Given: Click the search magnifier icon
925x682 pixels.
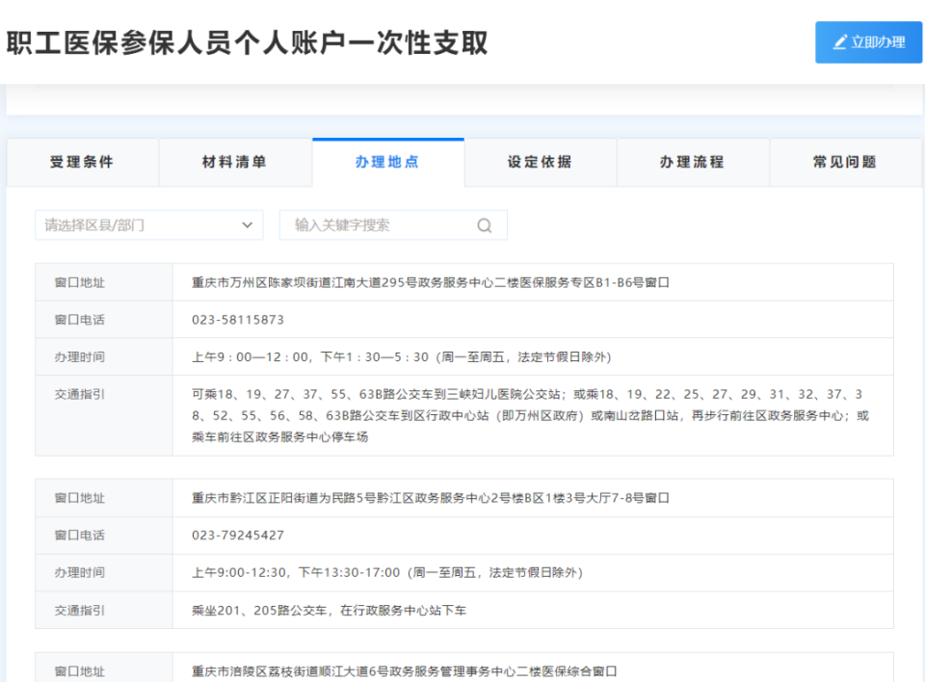Looking at the screenshot, I should pyautogui.click(x=485, y=224).
